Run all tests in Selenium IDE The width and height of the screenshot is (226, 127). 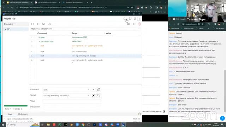tap(32, 24)
